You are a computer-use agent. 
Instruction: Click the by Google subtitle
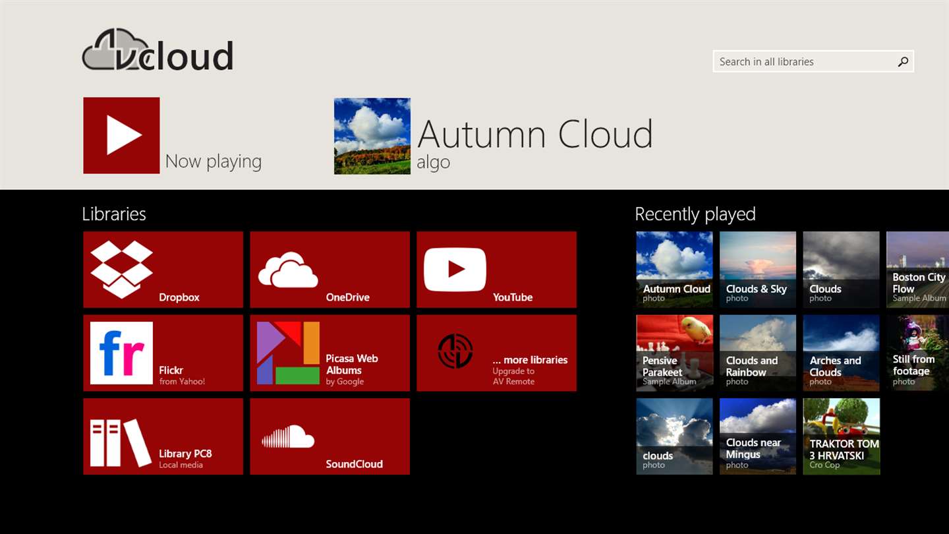pyautogui.click(x=345, y=382)
